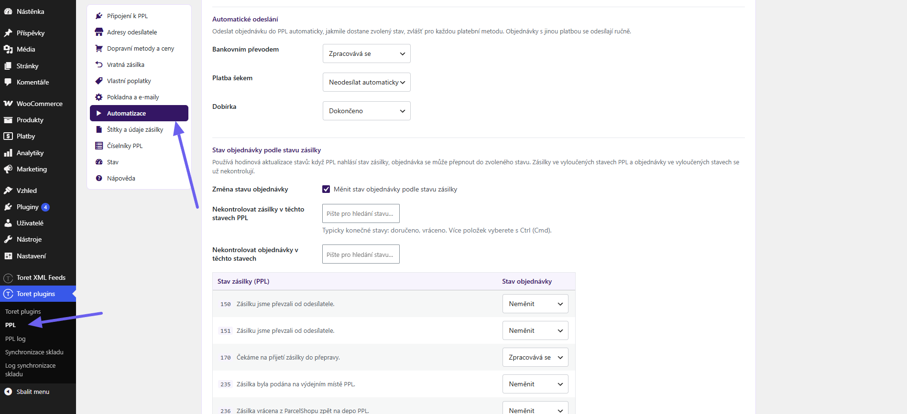The height and width of the screenshot is (414, 907).
Task: Click the WooCommerce logo icon
Action: (x=8, y=104)
